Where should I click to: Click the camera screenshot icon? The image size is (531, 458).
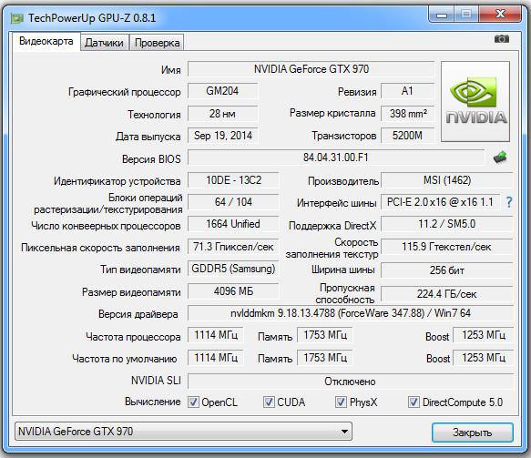[502, 38]
